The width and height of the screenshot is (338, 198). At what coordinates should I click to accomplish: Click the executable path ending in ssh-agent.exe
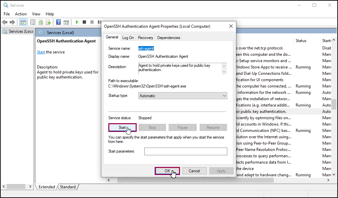click(147, 86)
